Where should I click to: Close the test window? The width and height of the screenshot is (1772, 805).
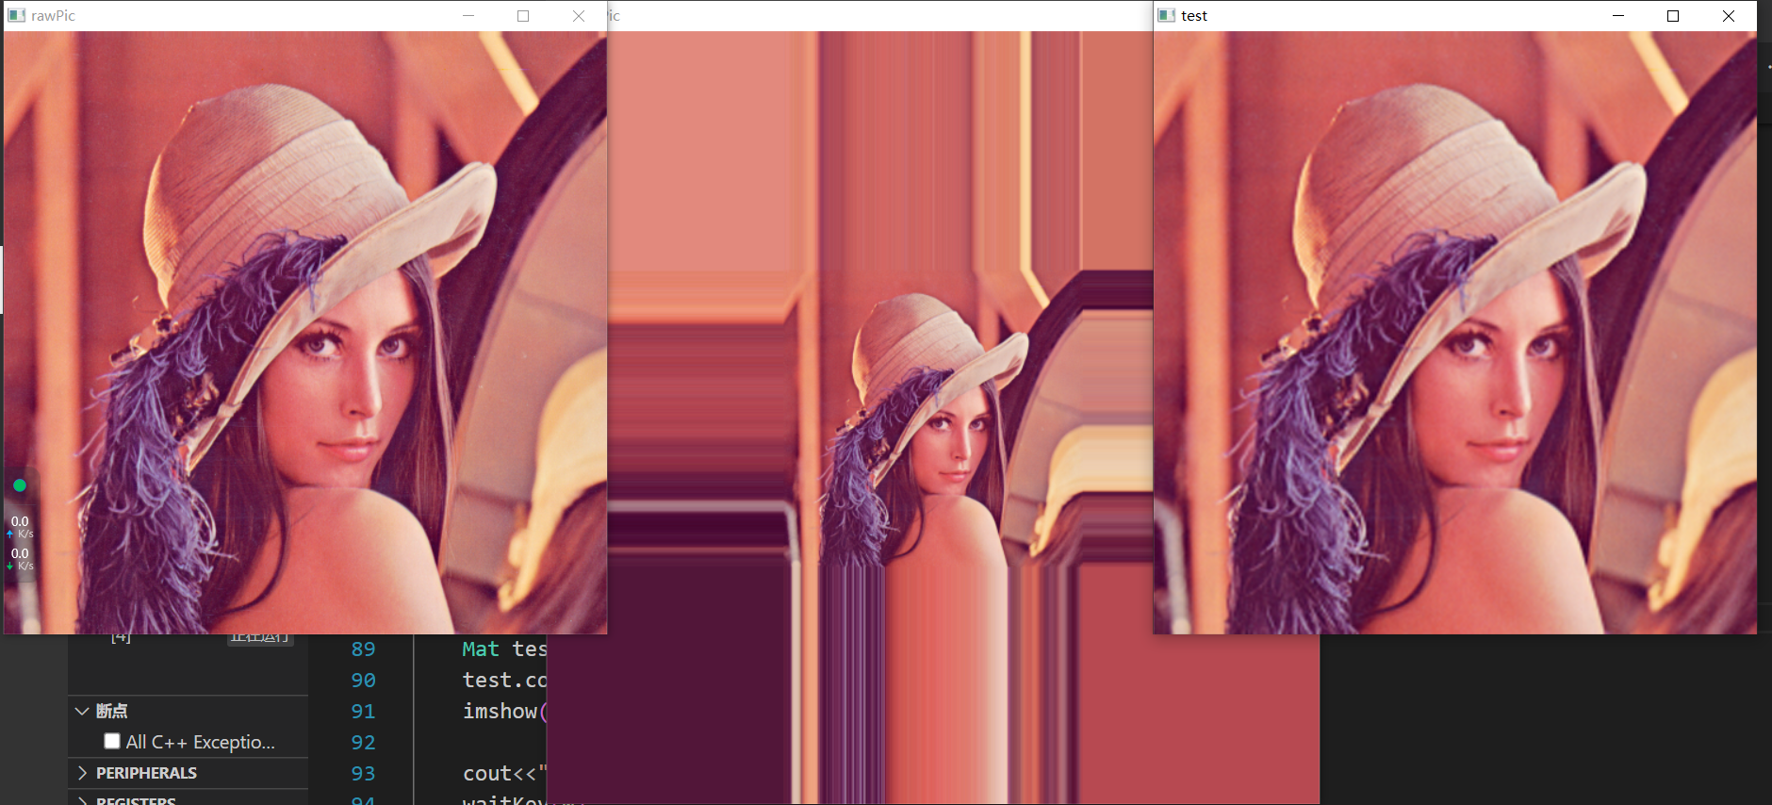pyautogui.click(x=1729, y=16)
